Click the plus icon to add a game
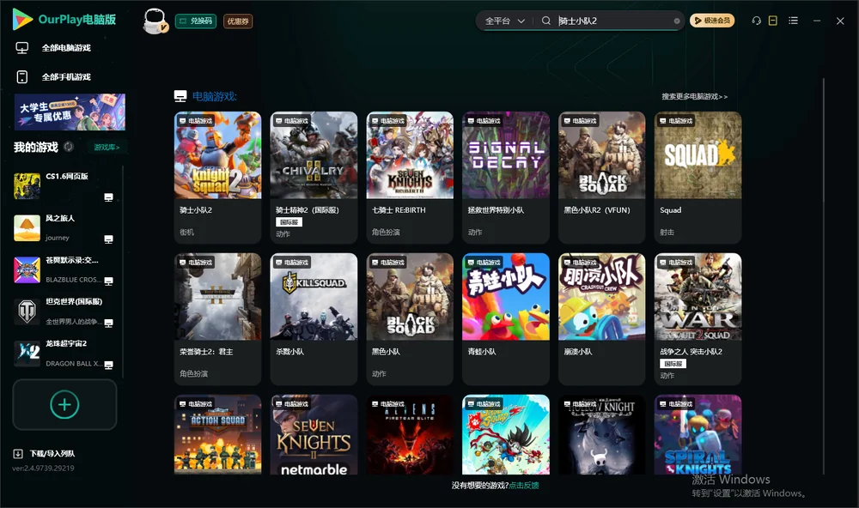 click(x=64, y=404)
